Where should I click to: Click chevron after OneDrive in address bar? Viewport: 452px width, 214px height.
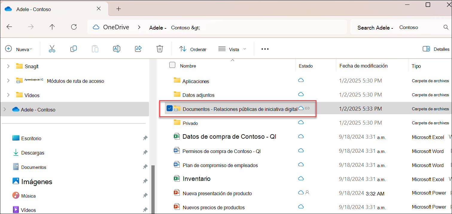(139, 27)
